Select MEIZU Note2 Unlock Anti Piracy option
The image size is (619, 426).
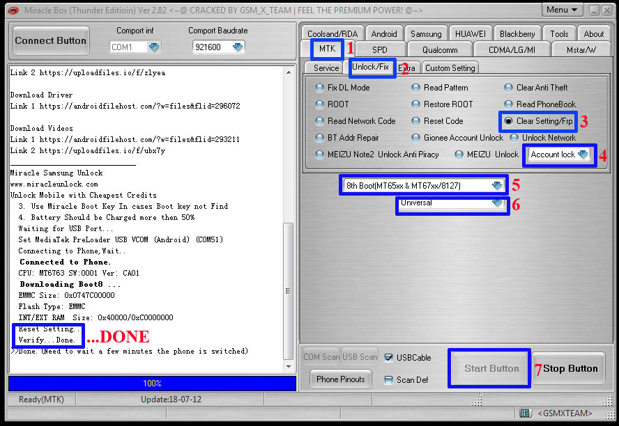319,155
